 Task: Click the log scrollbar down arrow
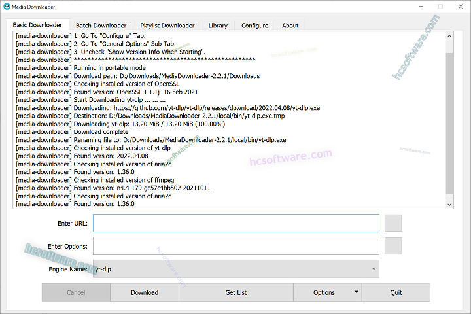click(449, 205)
